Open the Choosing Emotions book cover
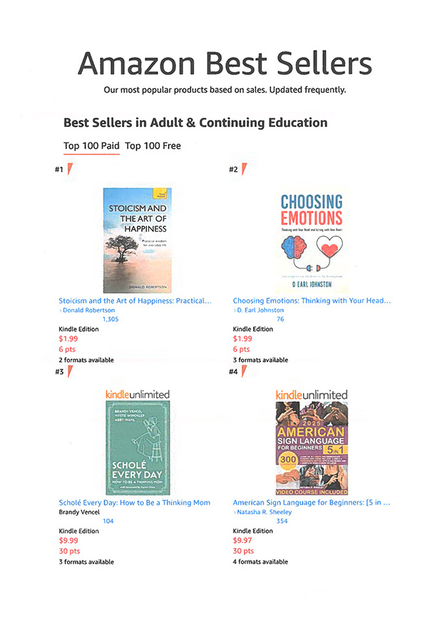Viewport: 435px width, 632px height. (312, 240)
